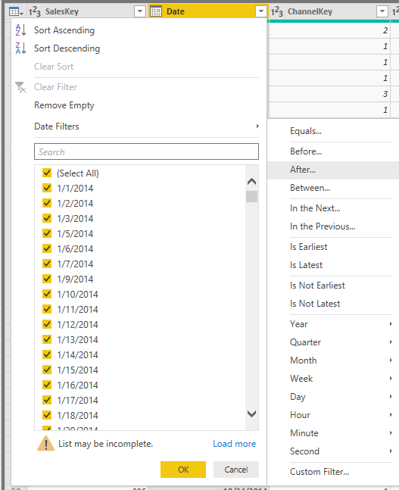Open the ChannelKey column filter dropdown
399x490 pixels.
point(382,11)
